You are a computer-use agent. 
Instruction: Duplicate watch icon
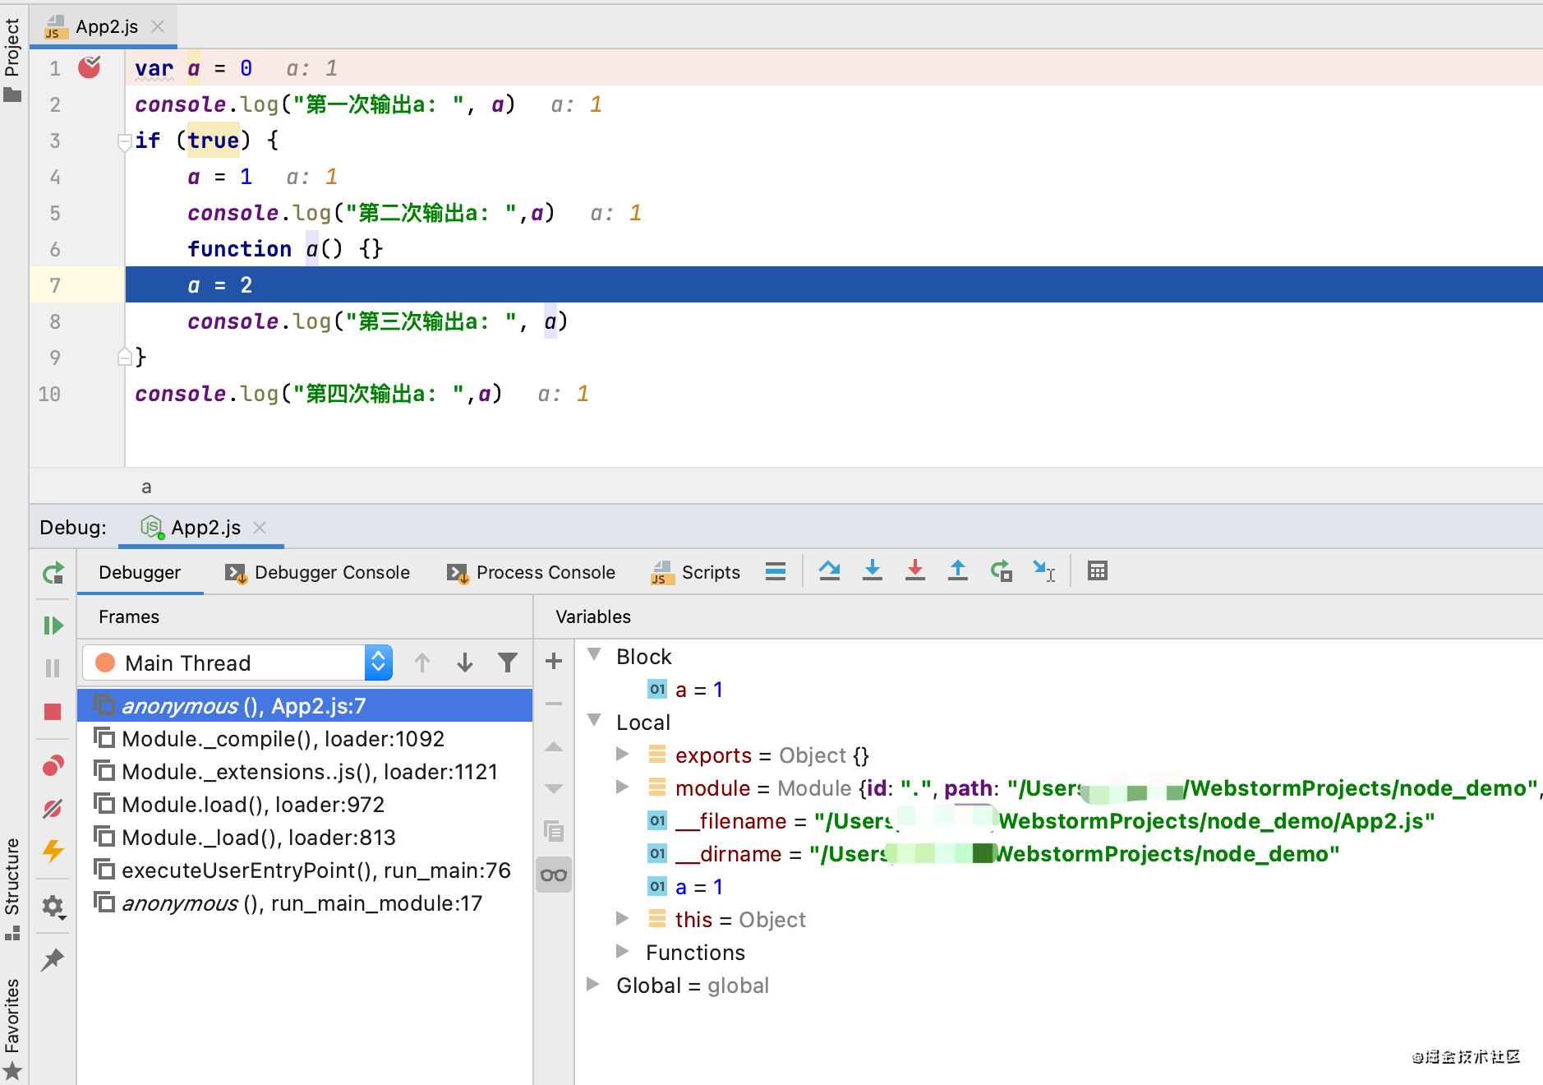[554, 831]
